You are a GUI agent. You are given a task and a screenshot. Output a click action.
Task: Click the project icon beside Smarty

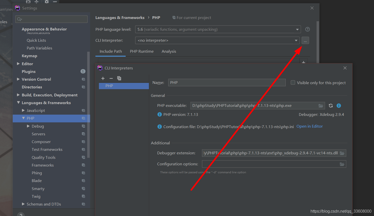point(83,189)
